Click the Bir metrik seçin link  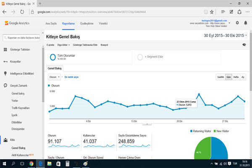(x=71, y=77)
